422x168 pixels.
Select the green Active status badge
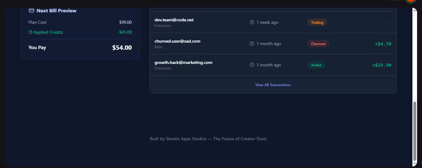point(316,65)
